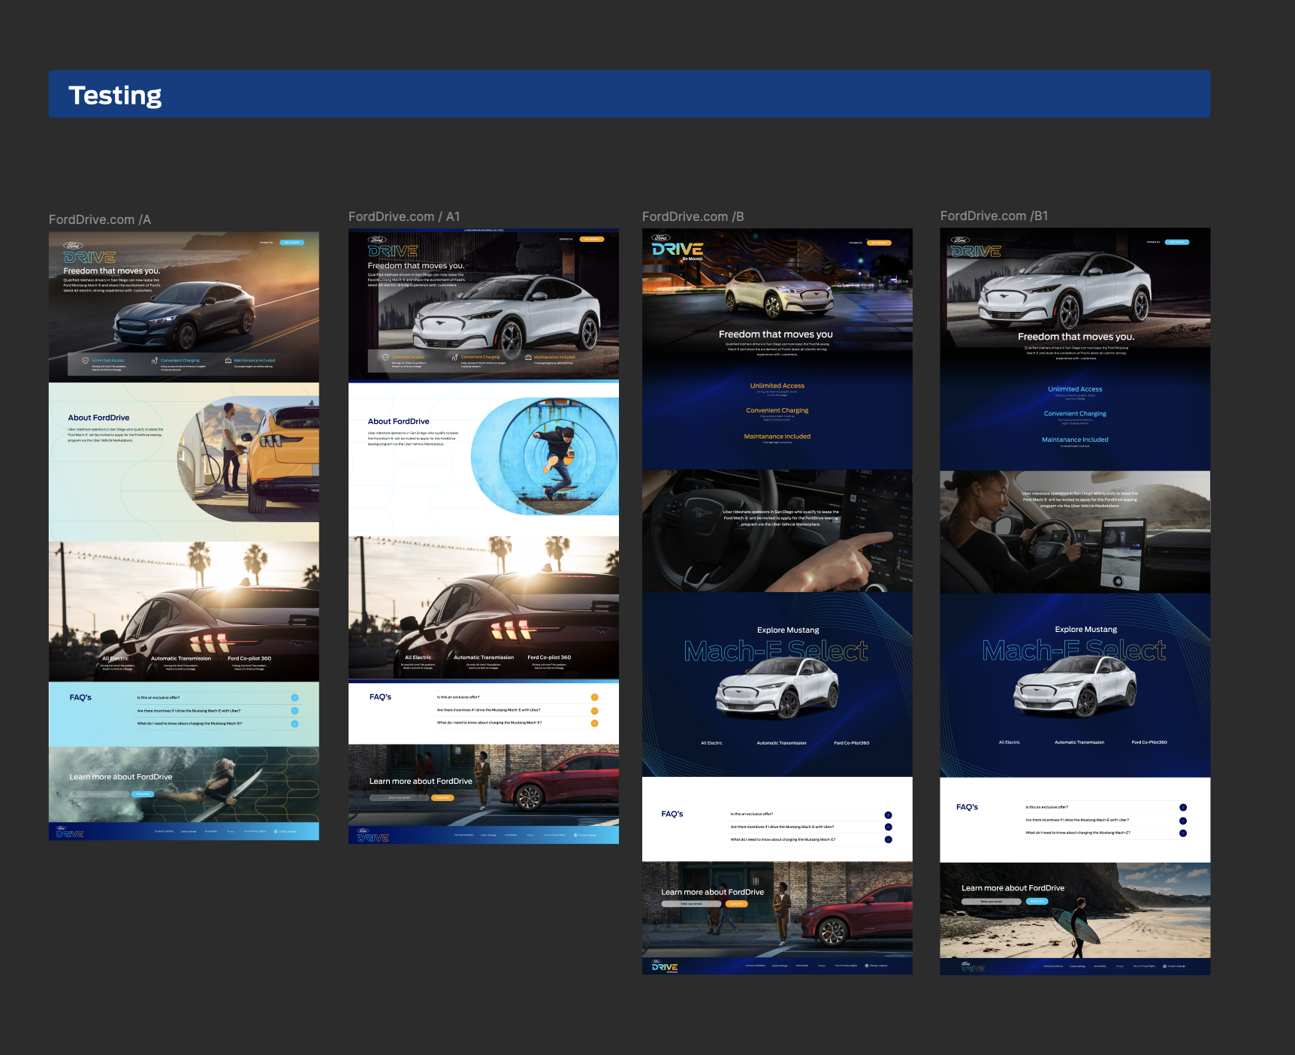1295x1055 pixels.
Task: Expand 'Is this an exclusive offer?' FAQ in frame A
Action: click(x=294, y=697)
